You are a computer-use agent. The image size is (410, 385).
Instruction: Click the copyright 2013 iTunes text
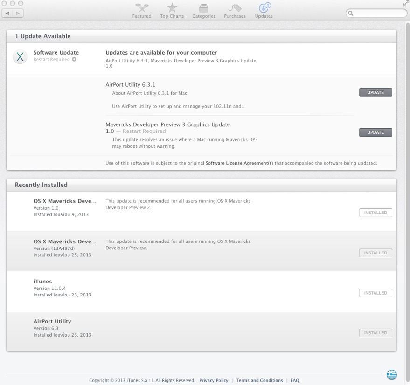pos(142,380)
